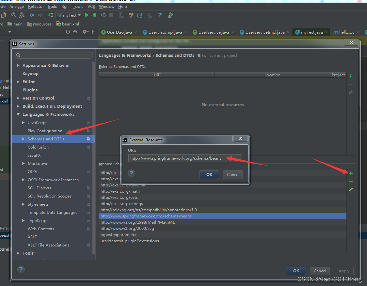Viewport: 367px width, 286px height.
Task: Expand Appearance & Behavior settings node
Action: (18, 66)
